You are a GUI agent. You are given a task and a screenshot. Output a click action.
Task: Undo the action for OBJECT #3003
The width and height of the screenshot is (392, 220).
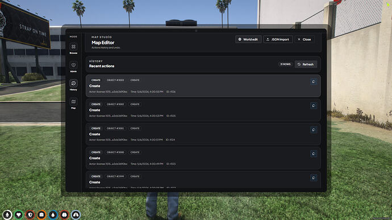click(314, 82)
